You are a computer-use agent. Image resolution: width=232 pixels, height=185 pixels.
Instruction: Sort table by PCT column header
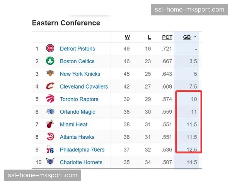click(x=167, y=37)
